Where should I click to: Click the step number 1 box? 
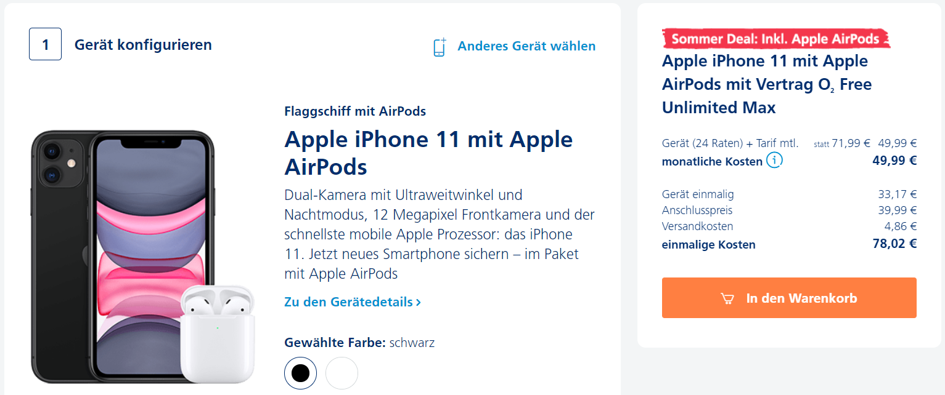tap(45, 44)
